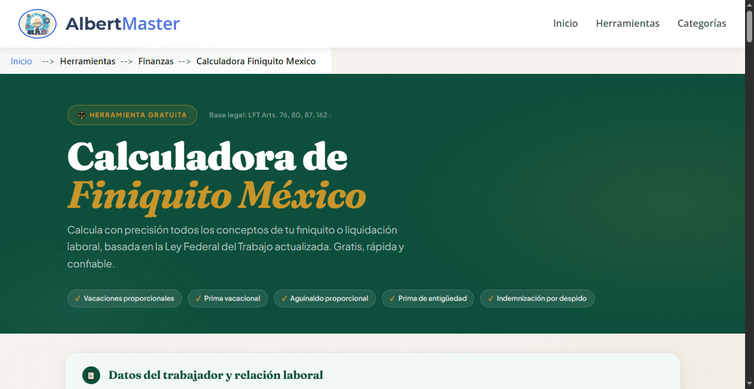
Task: Click the AlbertMaster logo icon
Action: click(x=37, y=24)
